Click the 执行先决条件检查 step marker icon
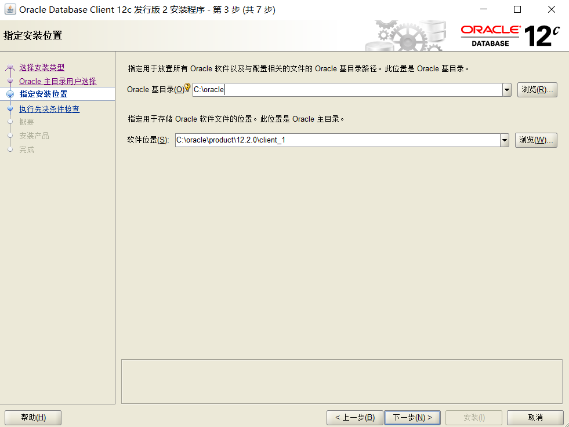Image resolution: width=569 pixels, height=427 pixels. click(x=10, y=108)
